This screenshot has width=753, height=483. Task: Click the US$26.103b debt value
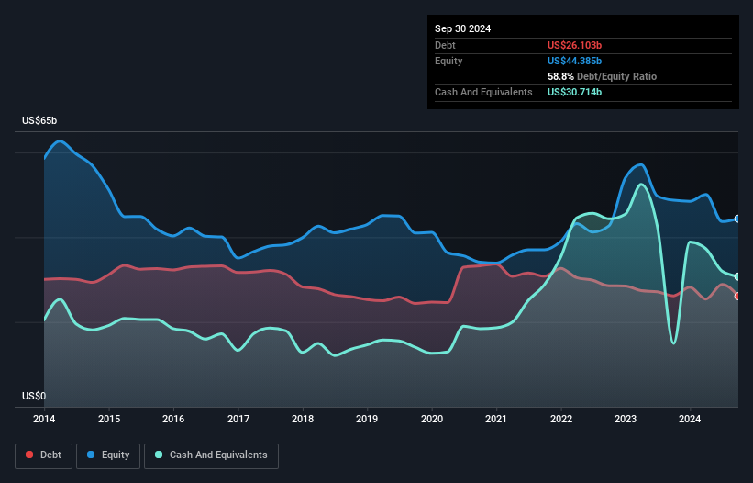[x=574, y=45]
